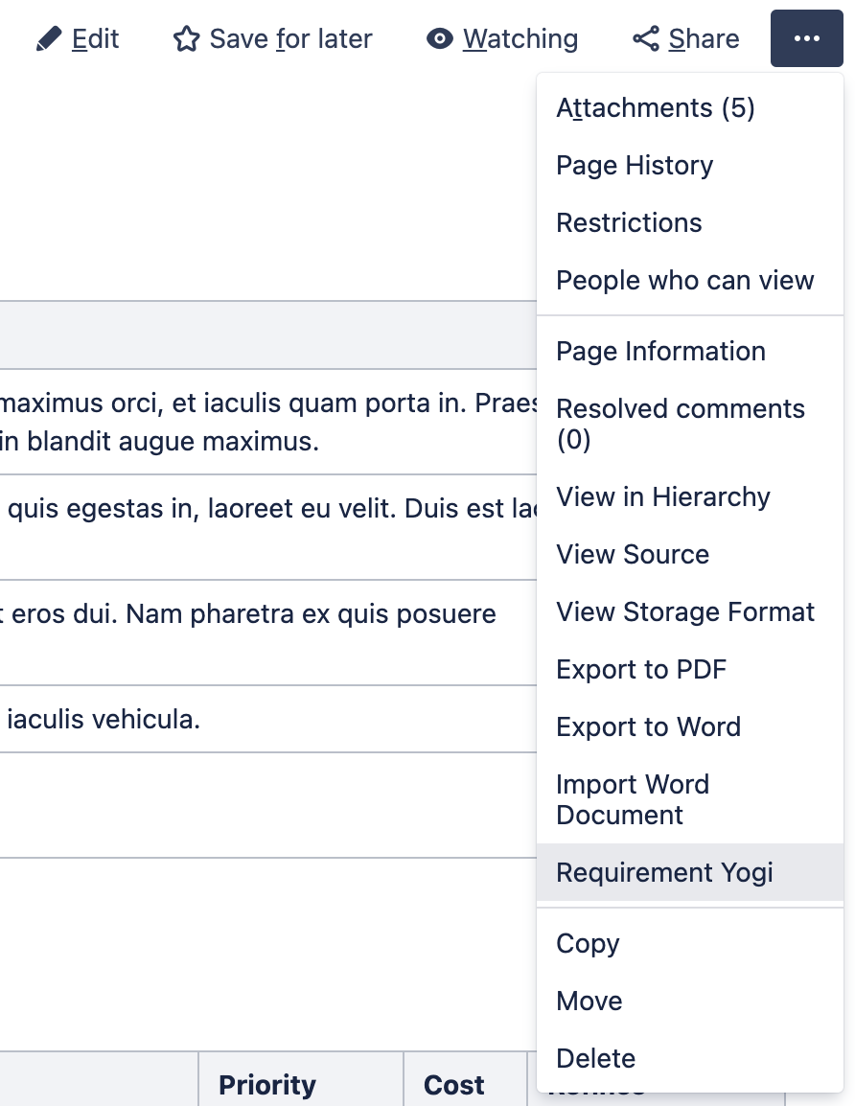Export the page to Word
Viewport: 855px width, 1106px height.
[648, 726]
